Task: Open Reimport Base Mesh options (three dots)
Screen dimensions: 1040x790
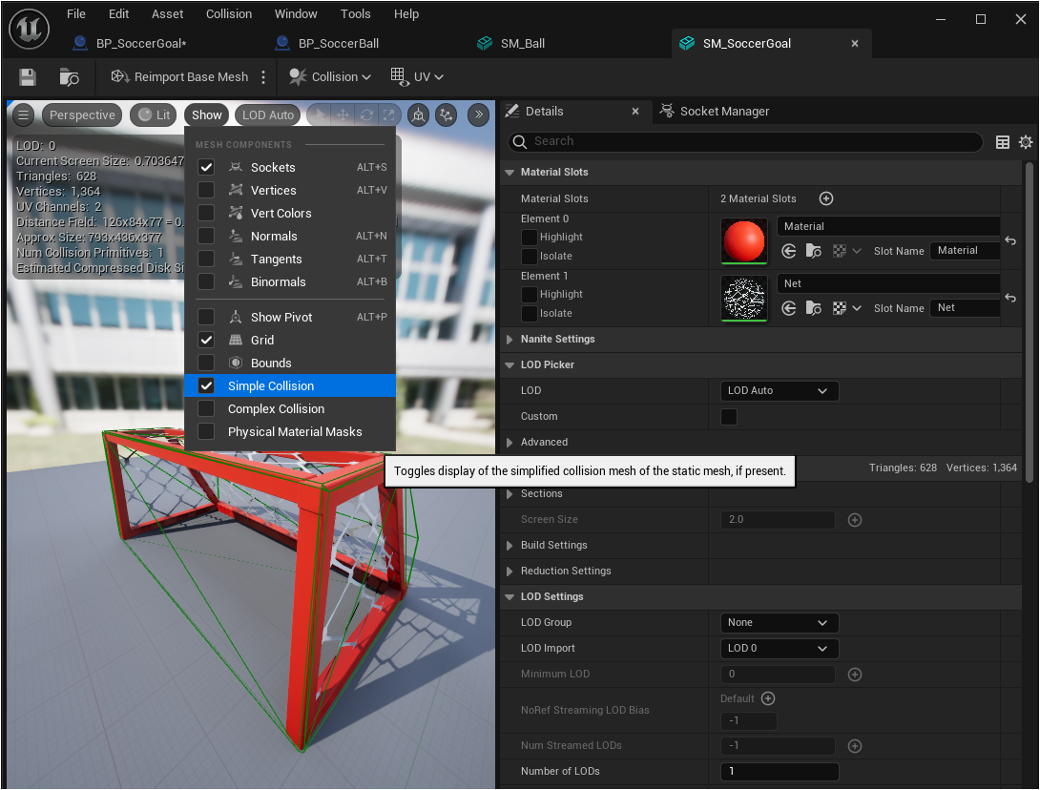Action: coord(263,77)
